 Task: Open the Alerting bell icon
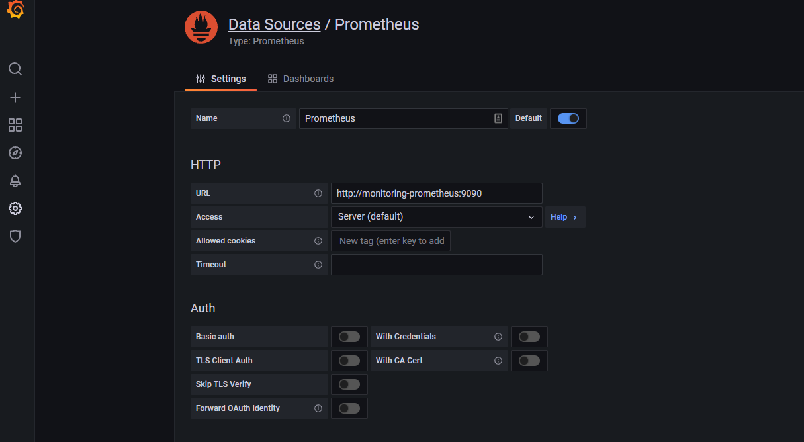[15, 181]
